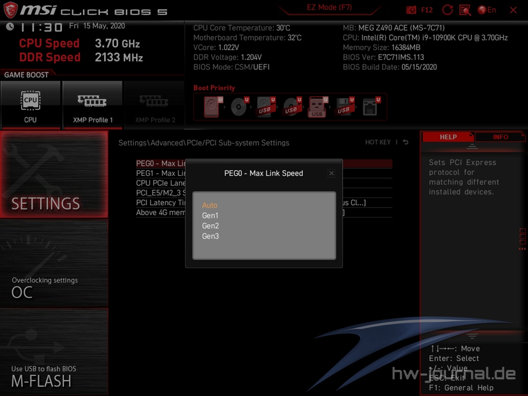The image size is (528, 396).
Task: Change language via the En globe icon
Action: pos(487,10)
